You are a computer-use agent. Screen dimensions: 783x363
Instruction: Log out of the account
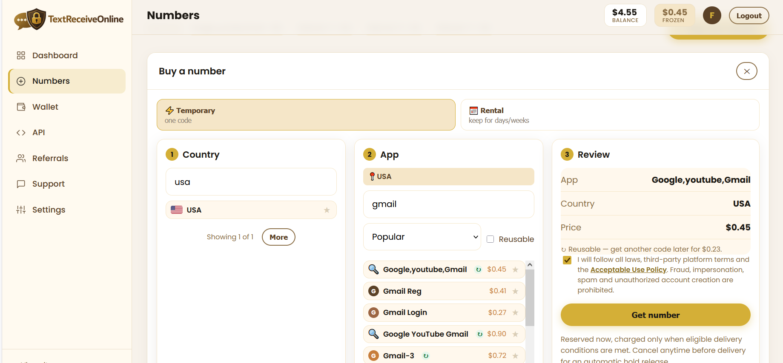(x=749, y=16)
